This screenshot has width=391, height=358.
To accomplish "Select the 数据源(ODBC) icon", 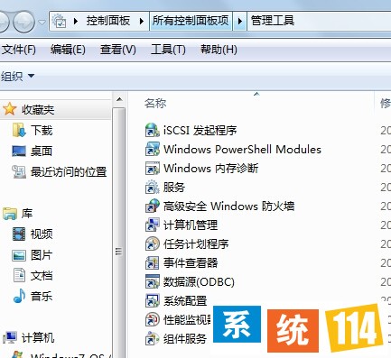I will 152,282.
